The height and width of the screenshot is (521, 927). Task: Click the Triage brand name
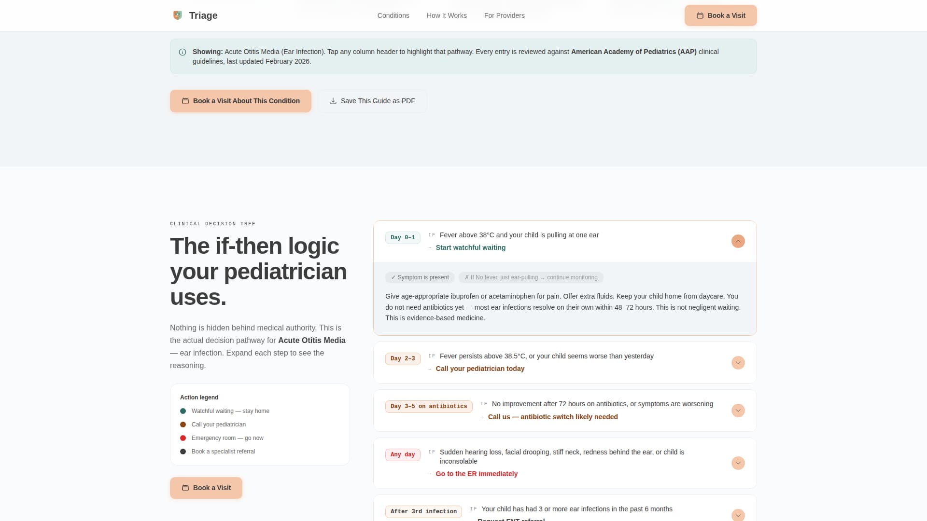tap(203, 15)
